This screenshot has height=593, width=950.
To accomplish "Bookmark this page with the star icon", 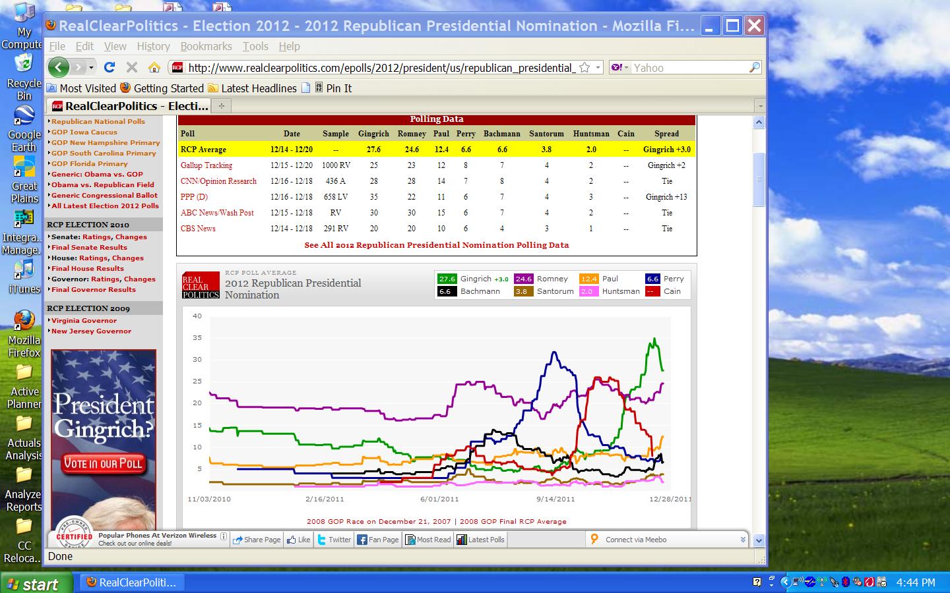I will 585,67.
